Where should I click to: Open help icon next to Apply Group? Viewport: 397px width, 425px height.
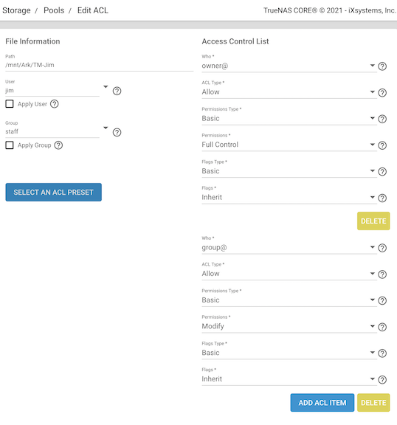point(58,145)
